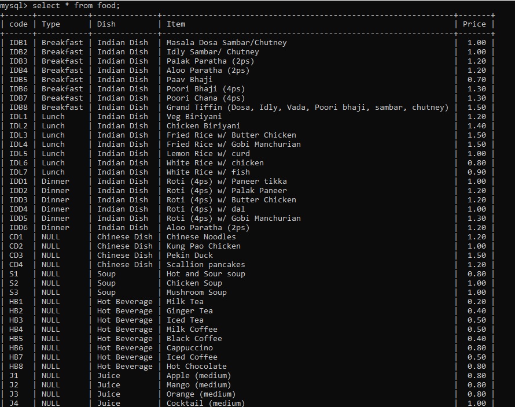The height and width of the screenshot is (407, 515).
Task: Click item 'Cappuccino'
Action: coord(190,347)
